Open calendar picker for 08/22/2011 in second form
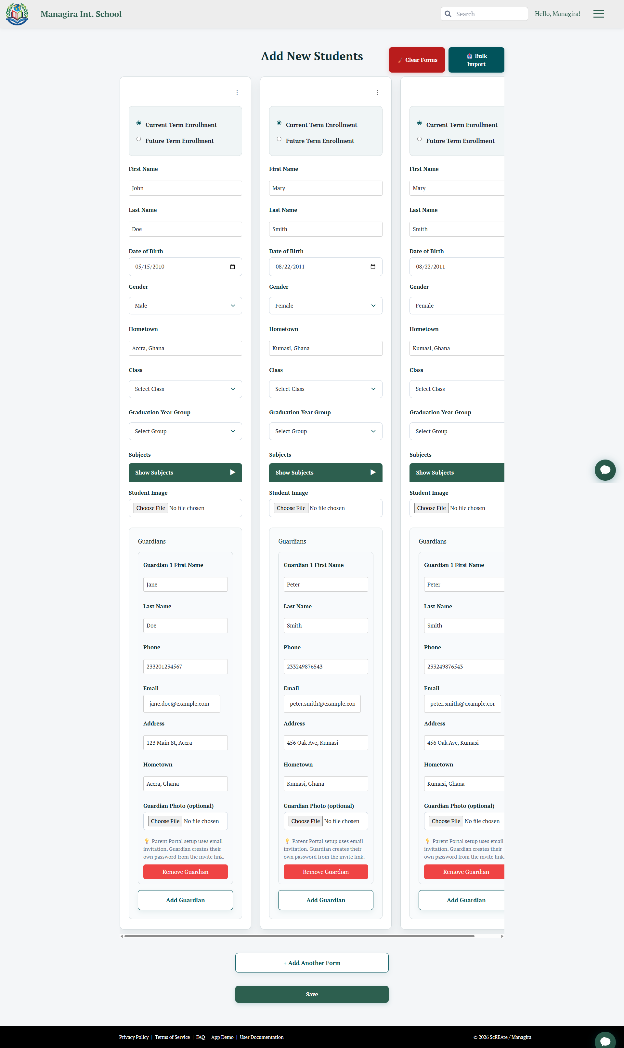The width and height of the screenshot is (624, 1048). (x=372, y=267)
